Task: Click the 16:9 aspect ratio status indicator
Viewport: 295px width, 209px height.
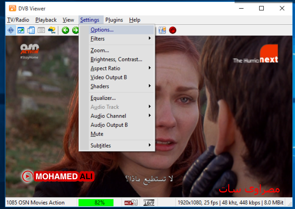Action: [x=149, y=203]
